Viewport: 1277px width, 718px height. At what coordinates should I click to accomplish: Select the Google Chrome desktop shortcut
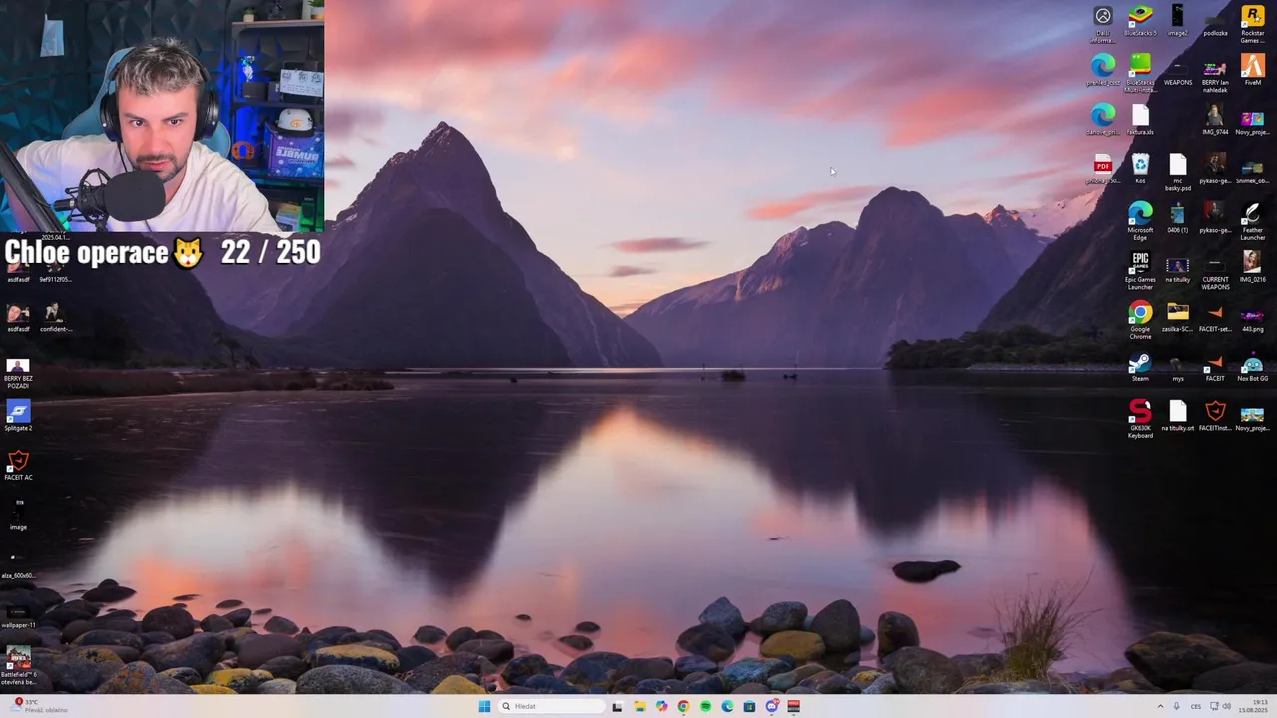pyautogui.click(x=1140, y=320)
